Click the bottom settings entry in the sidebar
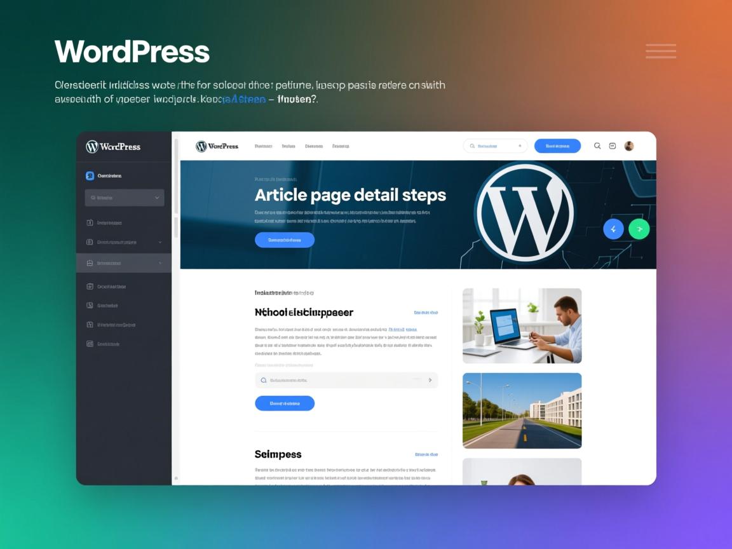The width and height of the screenshot is (732, 549). (x=108, y=343)
